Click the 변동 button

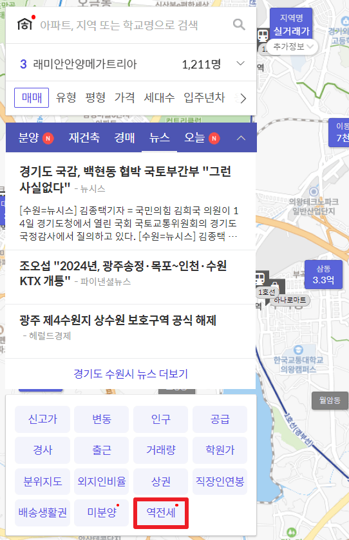pyautogui.click(x=102, y=419)
